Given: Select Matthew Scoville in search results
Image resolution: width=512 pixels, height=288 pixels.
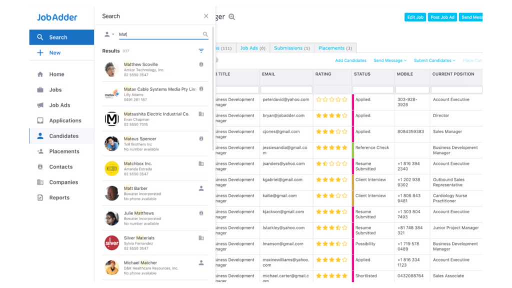Looking at the screenshot, I should (x=141, y=64).
